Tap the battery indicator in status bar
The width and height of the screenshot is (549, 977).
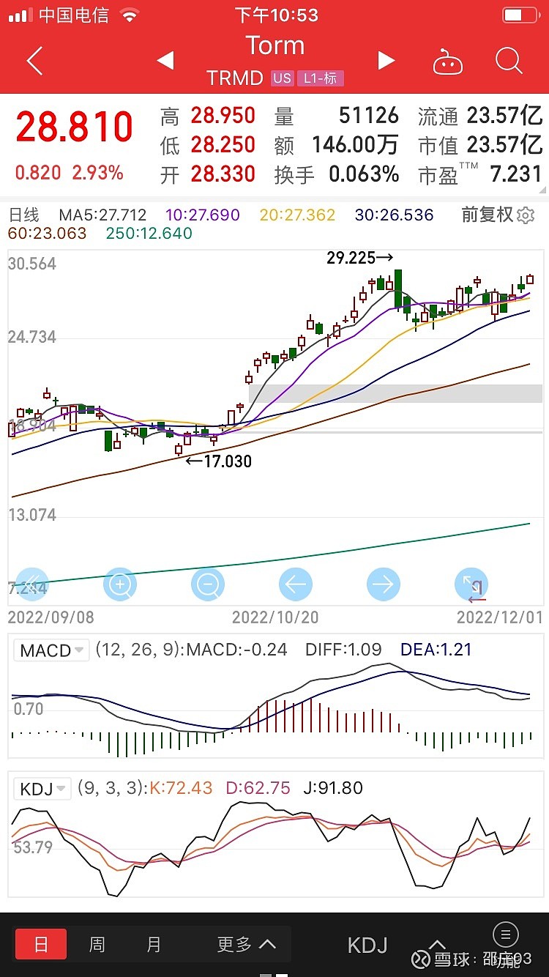point(522,15)
